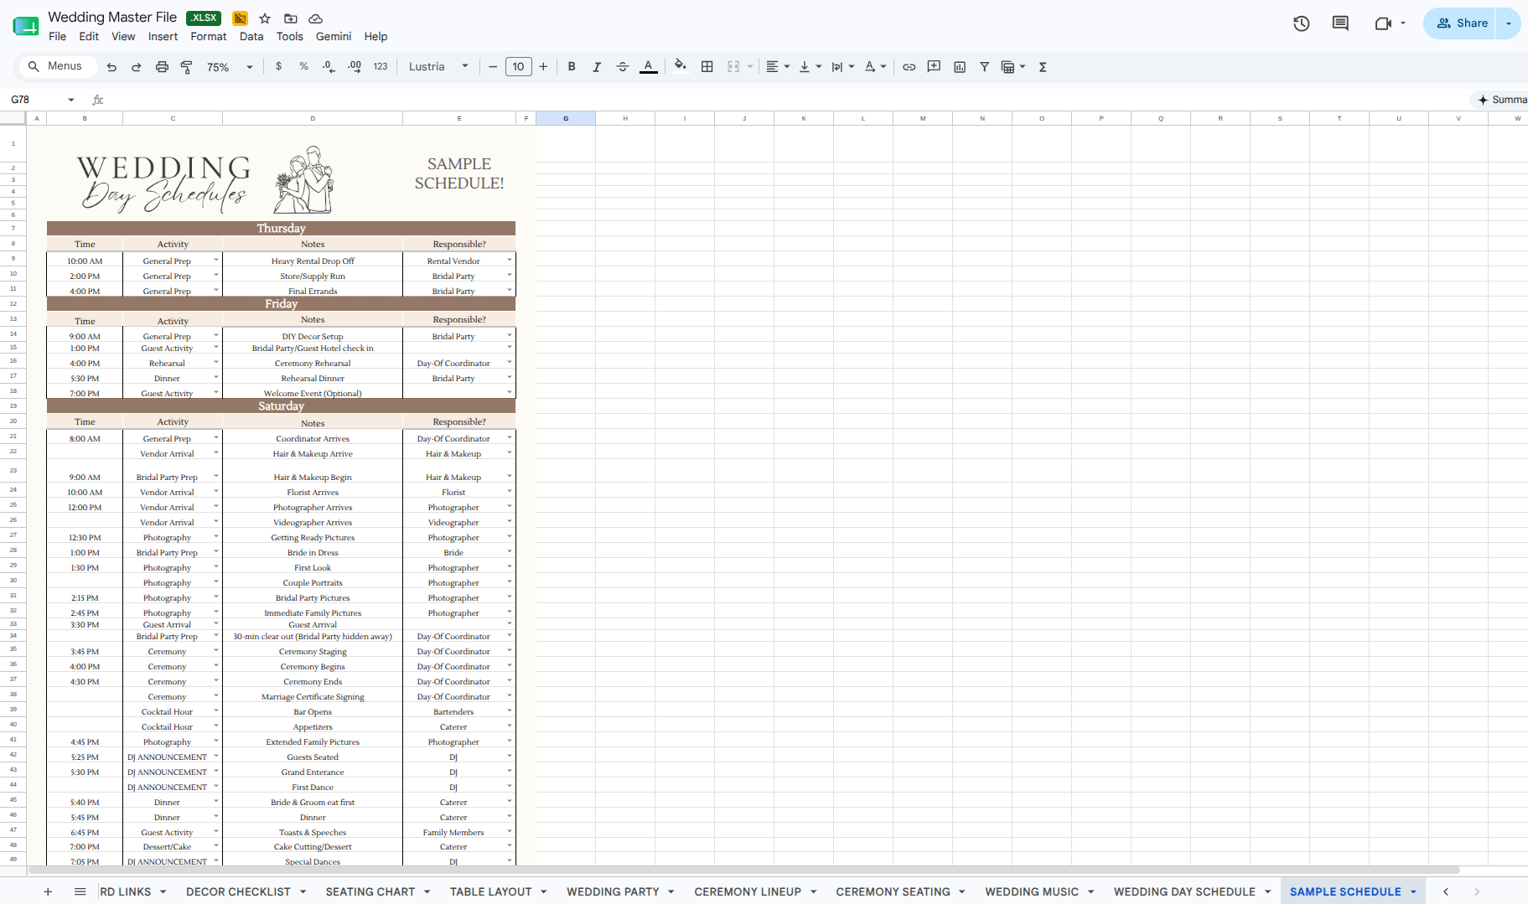Open dropdown for the Heavy Rental Drop Off activity

click(x=216, y=260)
